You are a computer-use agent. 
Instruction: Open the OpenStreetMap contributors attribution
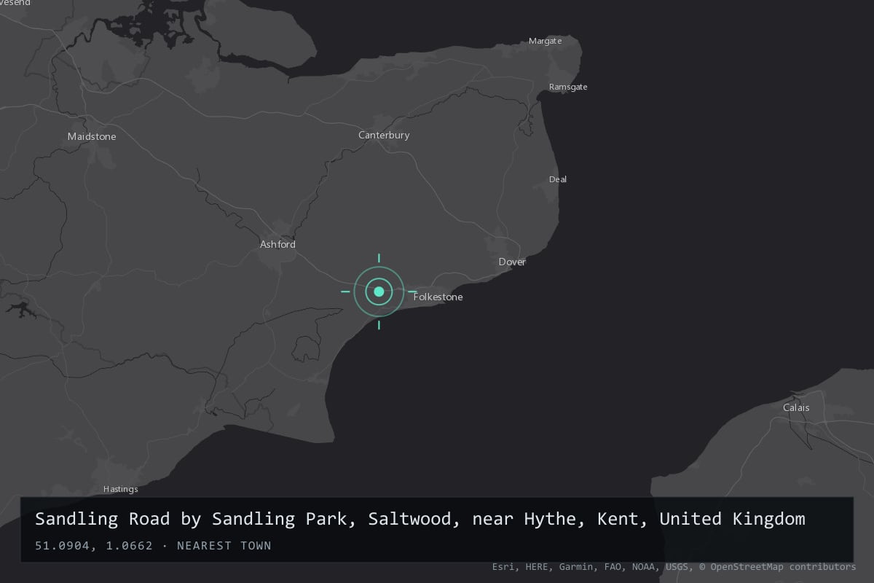point(778,566)
